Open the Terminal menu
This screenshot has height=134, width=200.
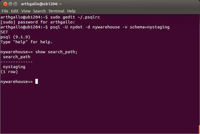56,11
